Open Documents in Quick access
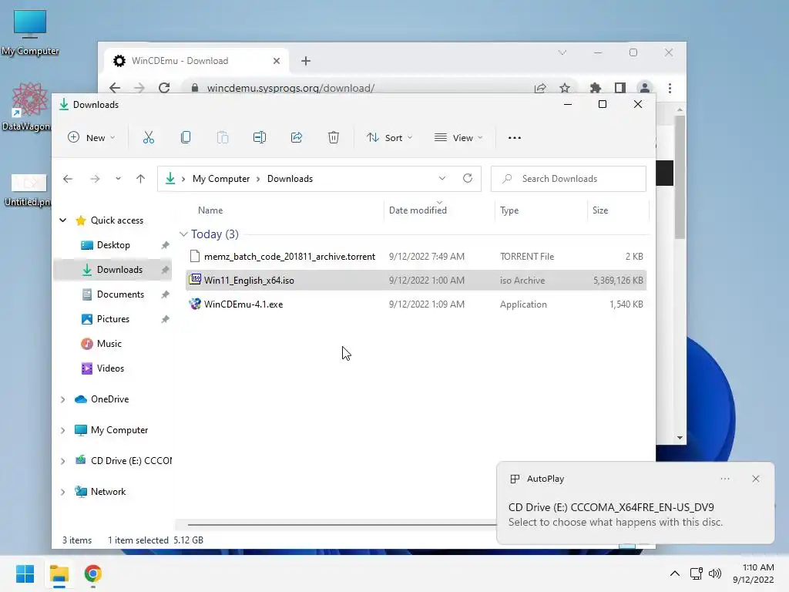 click(x=112, y=294)
